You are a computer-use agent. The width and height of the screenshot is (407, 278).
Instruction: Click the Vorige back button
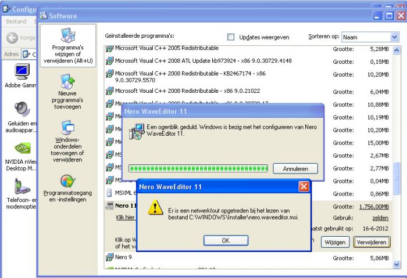click(20, 38)
